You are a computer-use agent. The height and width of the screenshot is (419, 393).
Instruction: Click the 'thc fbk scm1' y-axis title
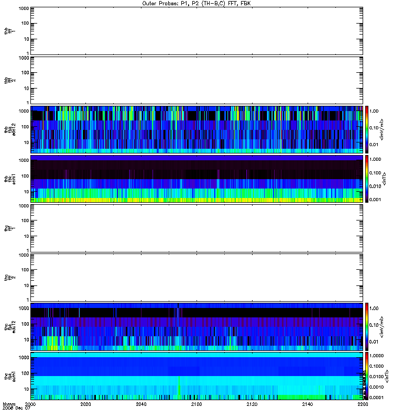[10, 376]
